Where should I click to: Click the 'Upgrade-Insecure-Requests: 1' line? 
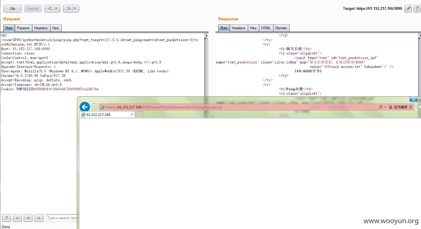[x=28, y=67]
